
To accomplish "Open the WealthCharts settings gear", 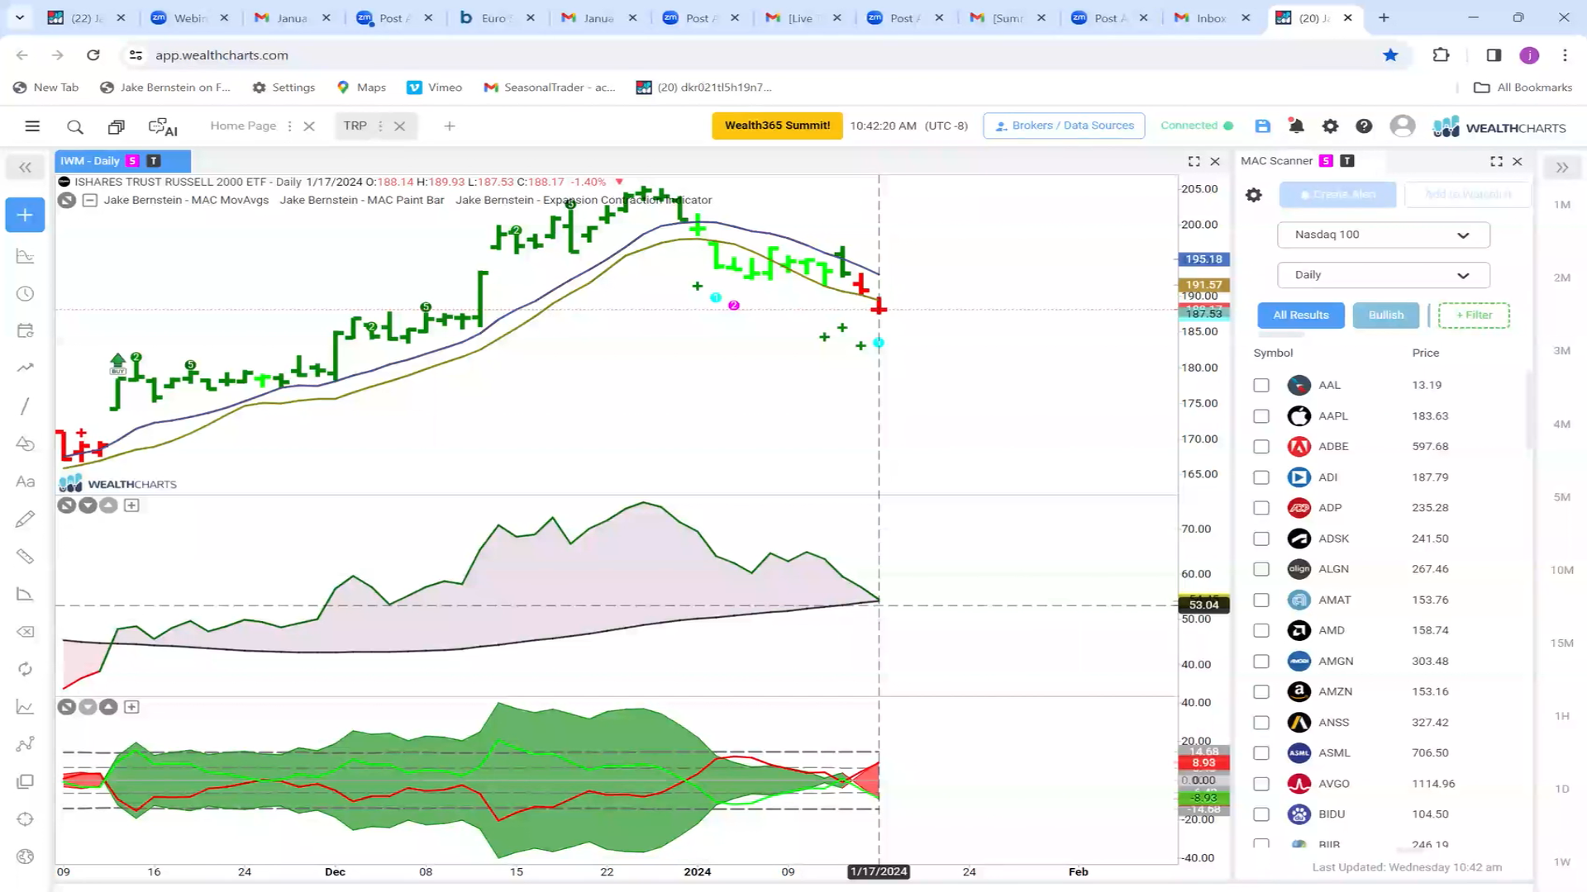I will (1330, 126).
